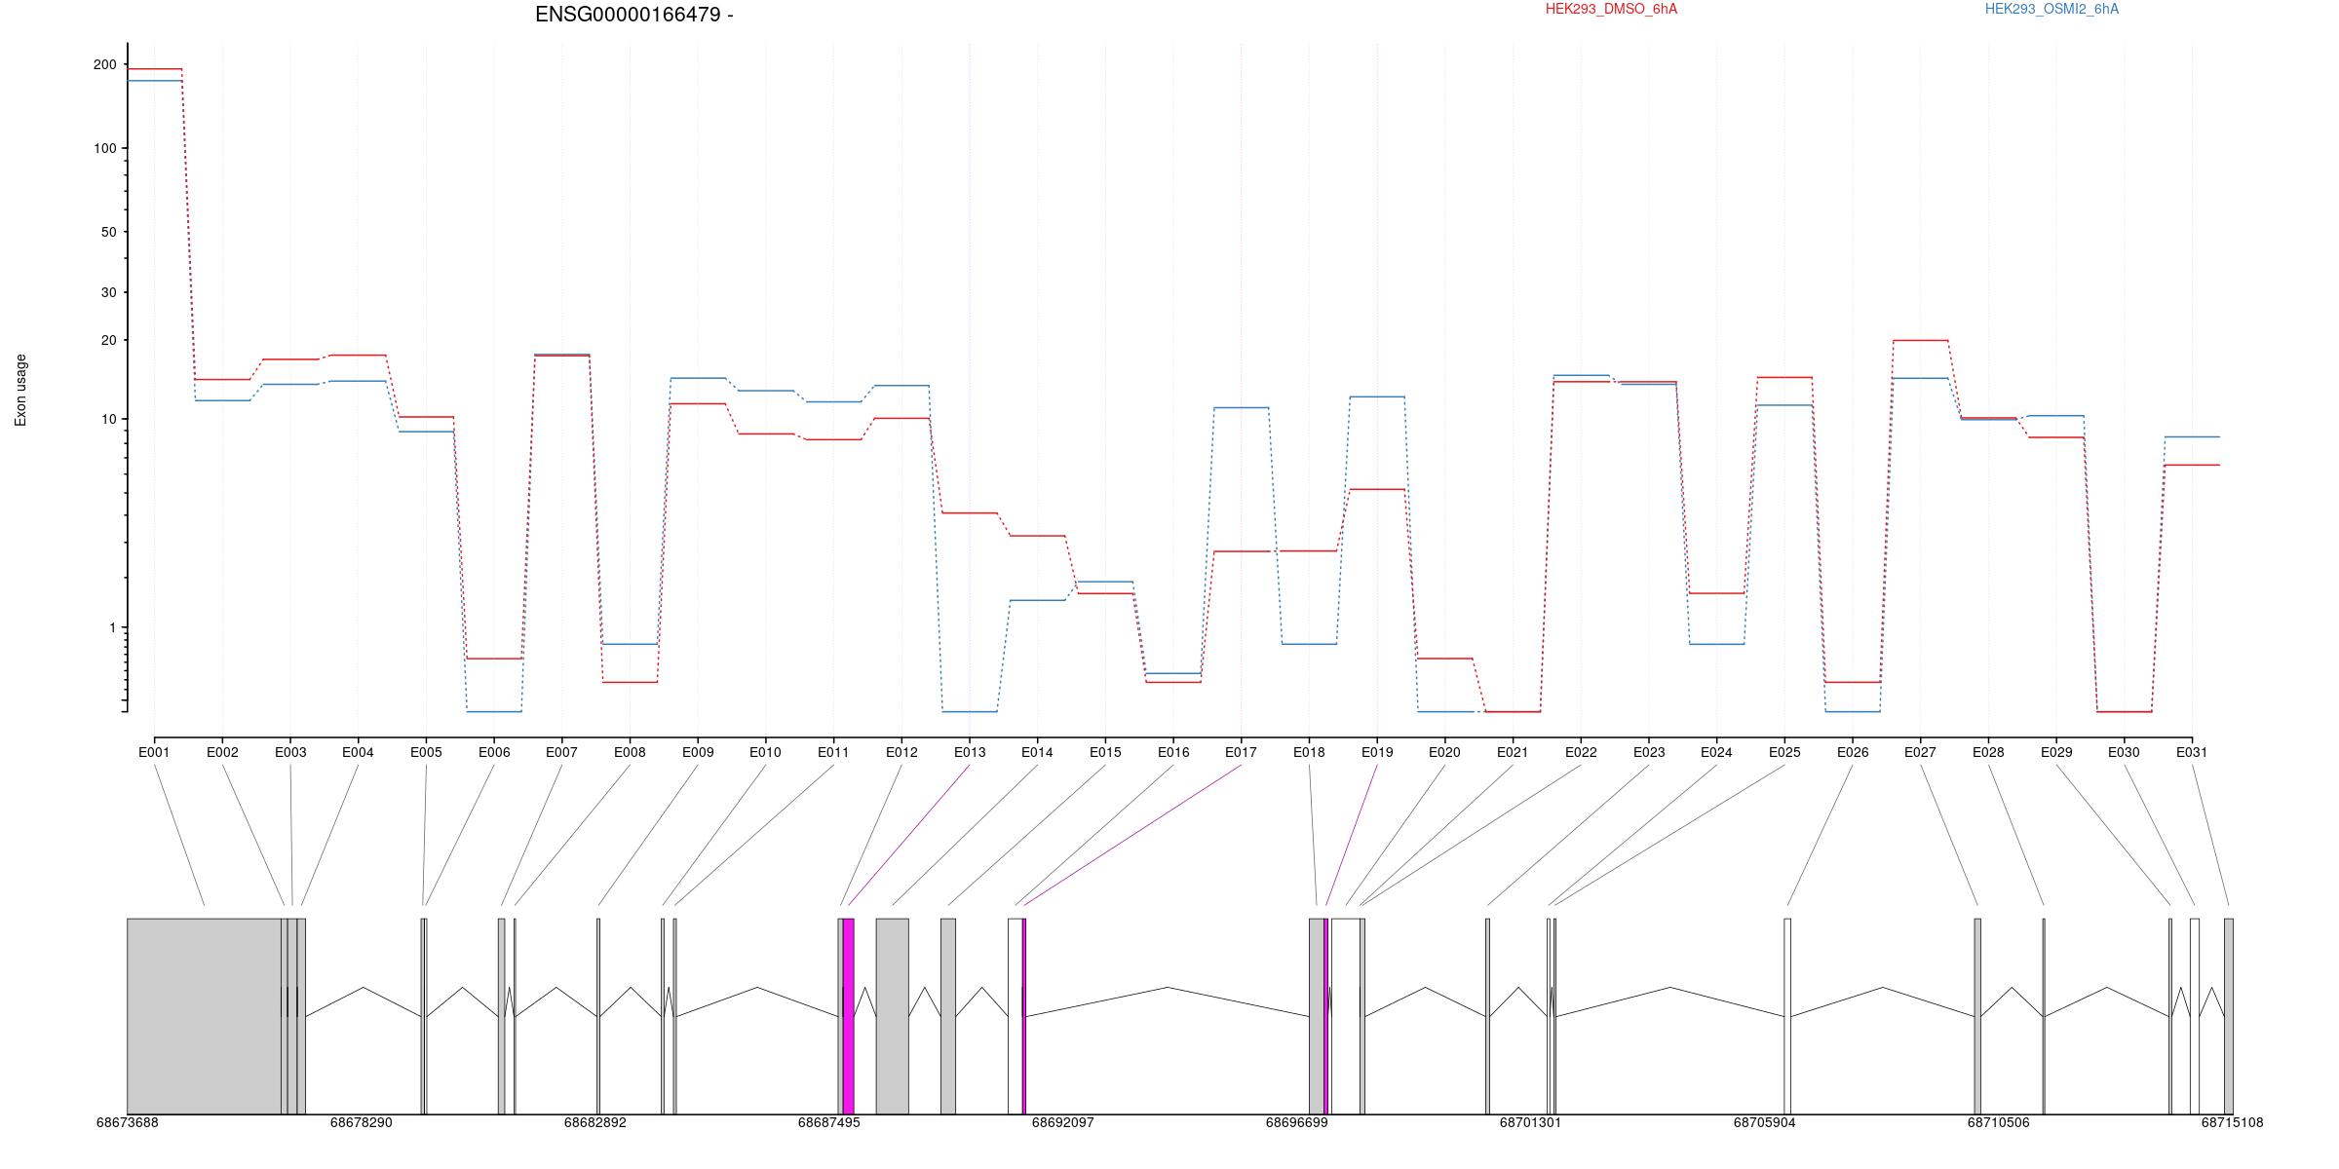2339x1169 pixels.
Task: Click y-axis tick value 1
Action: click(x=112, y=628)
